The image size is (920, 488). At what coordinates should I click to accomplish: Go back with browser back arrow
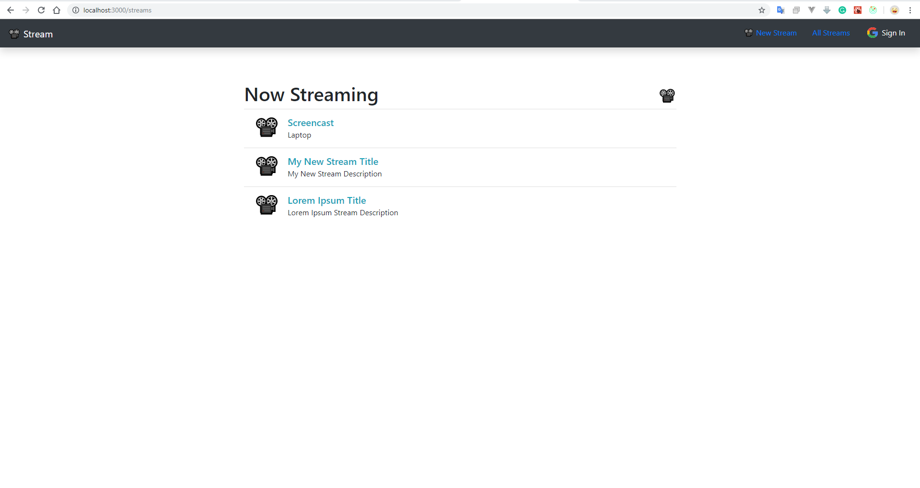[11, 10]
